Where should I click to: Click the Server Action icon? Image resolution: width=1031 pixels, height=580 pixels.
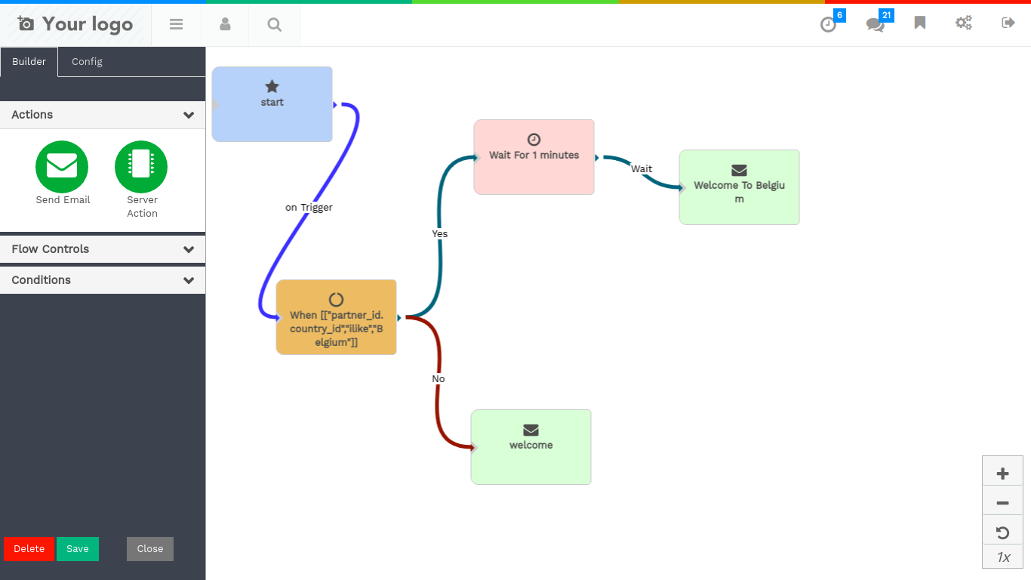coord(141,167)
